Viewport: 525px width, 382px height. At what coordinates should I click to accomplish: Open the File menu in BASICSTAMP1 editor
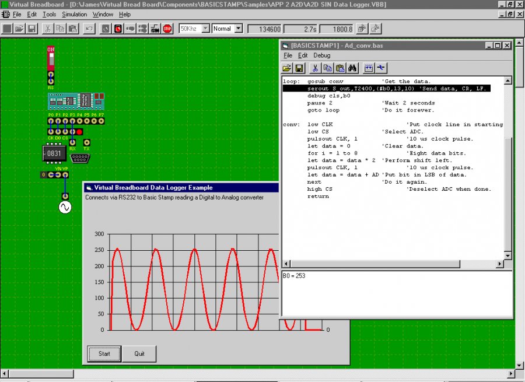coord(288,55)
